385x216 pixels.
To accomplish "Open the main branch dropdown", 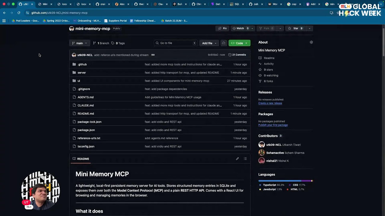I will [x=79, y=43].
